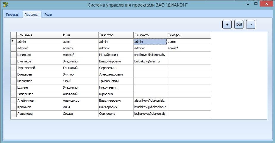Select the highlighted admin email cell
Viewport: 275px width, 143px height.
(x=150, y=42)
